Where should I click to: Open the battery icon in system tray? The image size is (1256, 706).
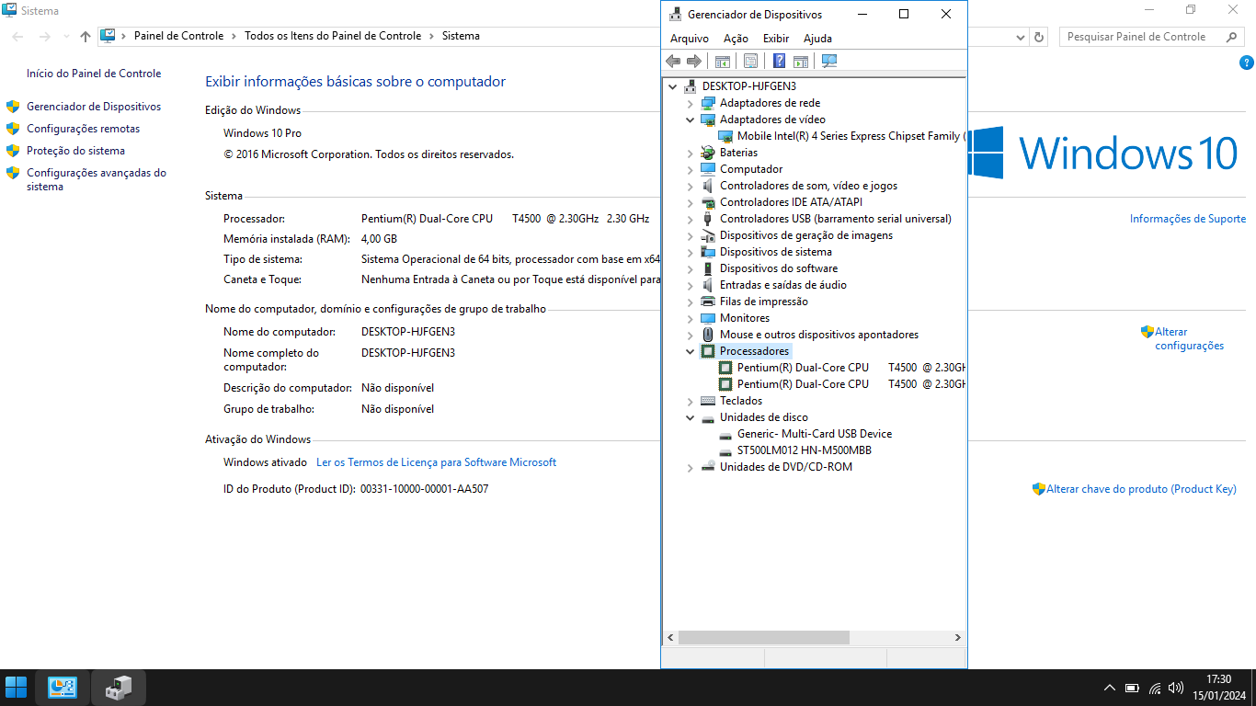[1132, 688]
